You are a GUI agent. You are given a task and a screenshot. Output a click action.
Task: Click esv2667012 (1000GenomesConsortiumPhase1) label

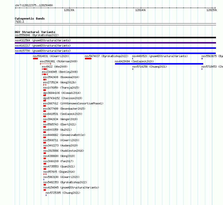point(73,103)
